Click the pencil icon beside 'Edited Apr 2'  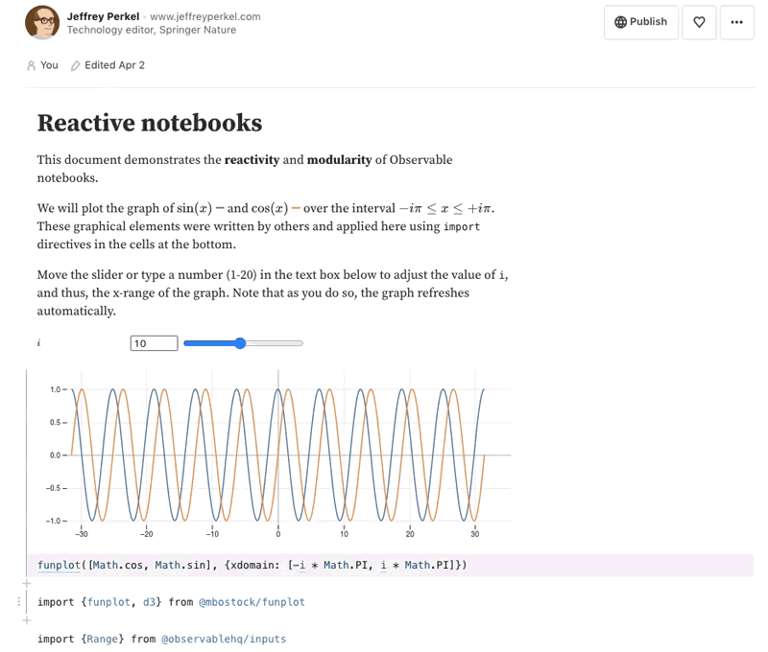(76, 65)
